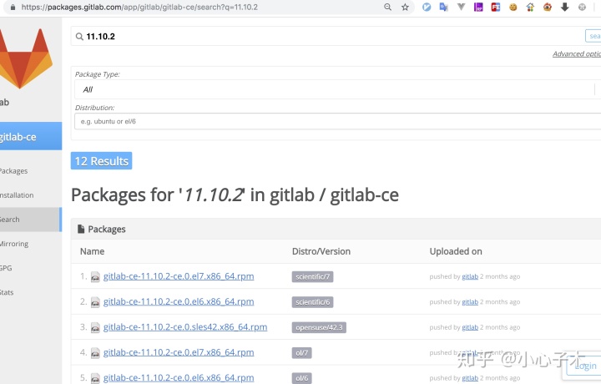
Task: Open GPG in the sidebar
Action: pyautogui.click(x=6, y=268)
